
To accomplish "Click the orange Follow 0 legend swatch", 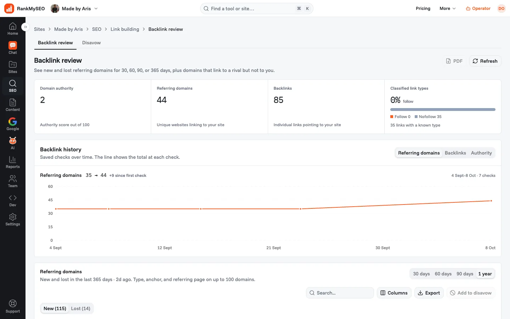I will click(392, 117).
